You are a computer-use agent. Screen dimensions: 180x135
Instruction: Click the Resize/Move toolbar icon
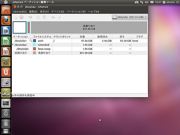point(30,17)
